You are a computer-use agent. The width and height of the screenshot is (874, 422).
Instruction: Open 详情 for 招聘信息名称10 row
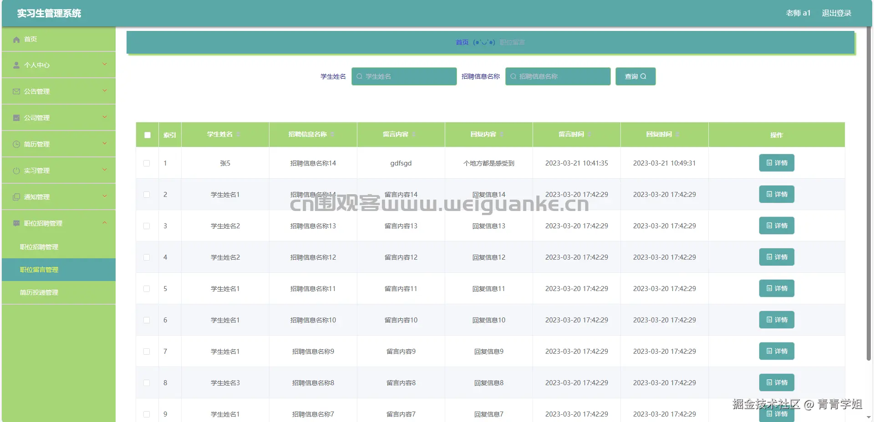click(777, 320)
